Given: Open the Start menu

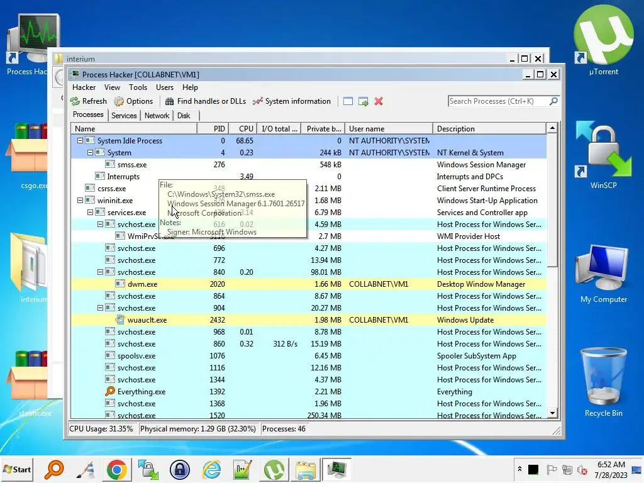Looking at the screenshot, I should click(x=17, y=469).
